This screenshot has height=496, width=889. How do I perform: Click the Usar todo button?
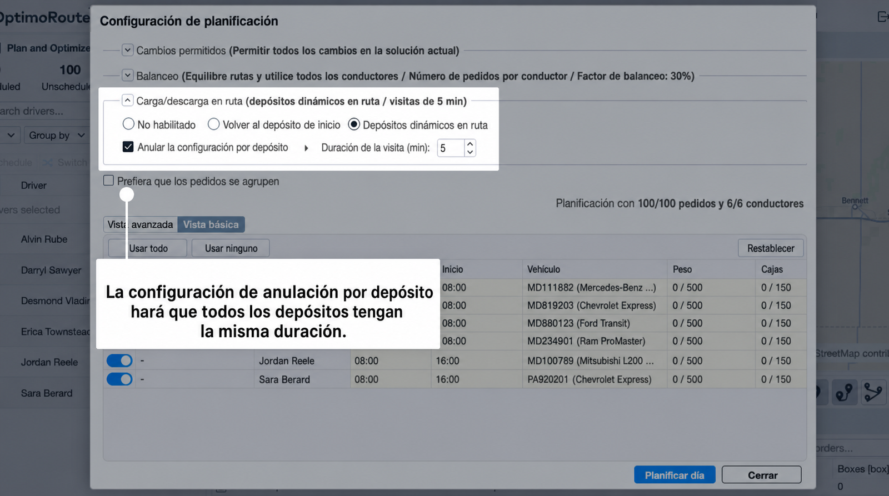click(148, 248)
